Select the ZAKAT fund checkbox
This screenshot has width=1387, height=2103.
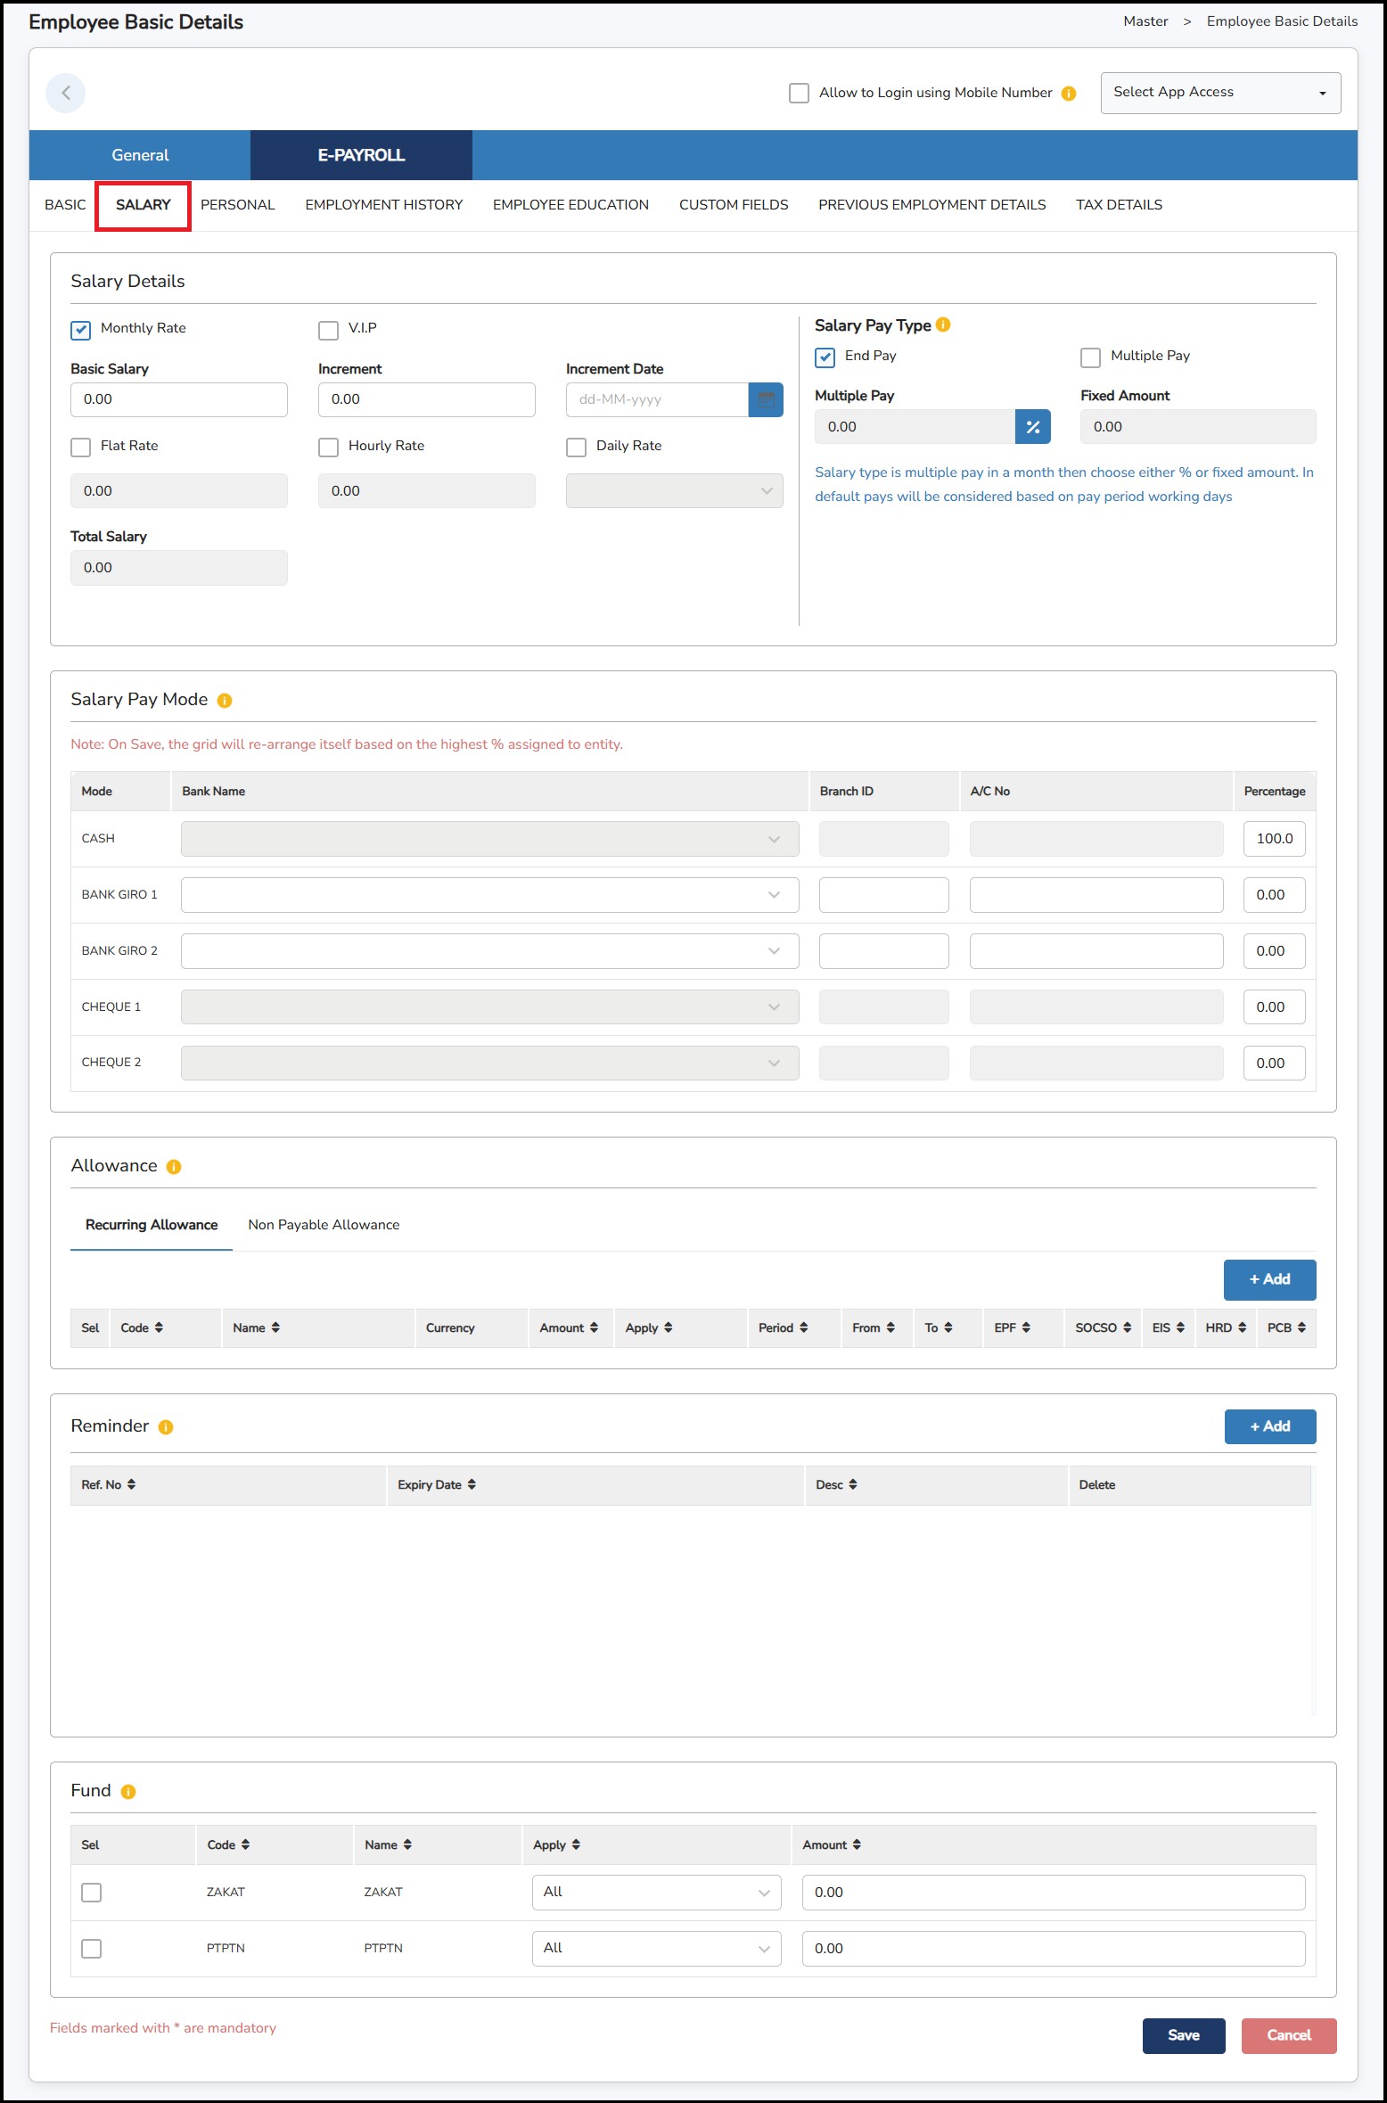click(x=91, y=1892)
